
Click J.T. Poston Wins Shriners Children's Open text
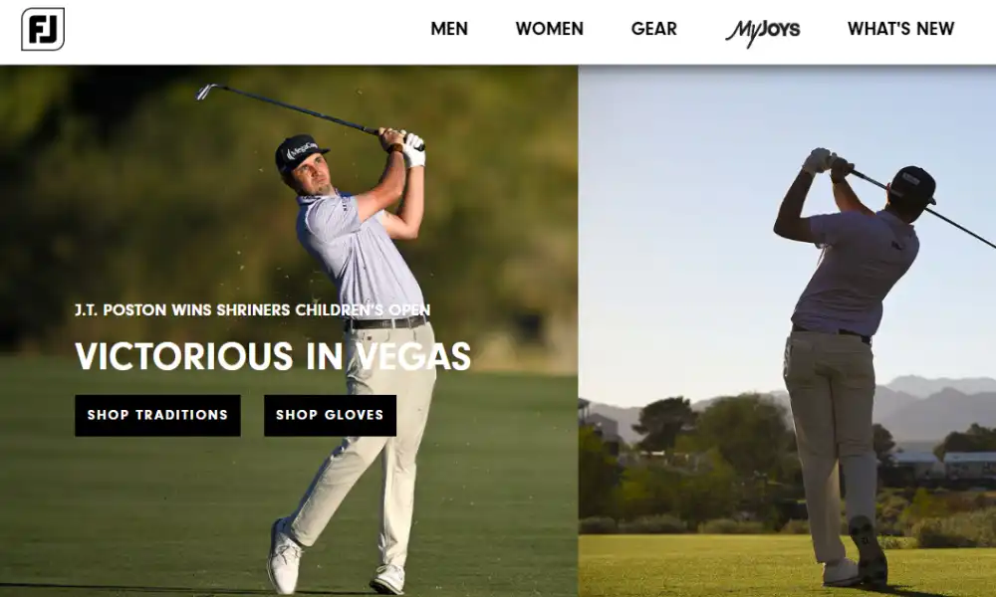[x=252, y=309]
